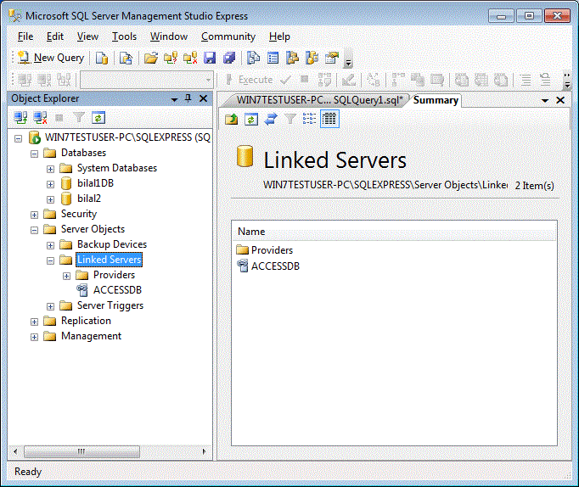Open the available databases combo box
579x487 pixels.
point(147,80)
